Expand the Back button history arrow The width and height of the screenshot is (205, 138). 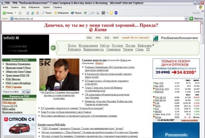click(15, 13)
